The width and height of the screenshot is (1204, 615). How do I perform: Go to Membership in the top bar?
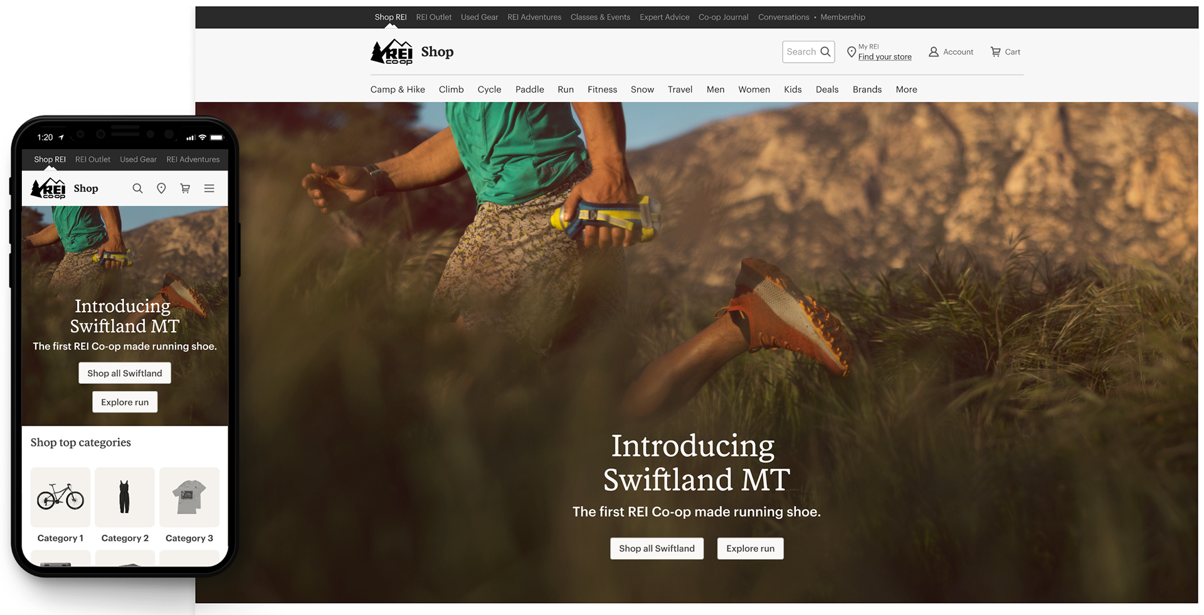pos(843,17)
